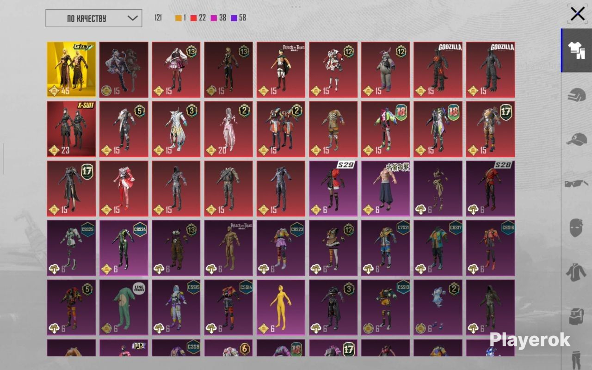592x370 pixels.
Task: Choose the grey Godzilla costume
Action: tap(490, 70)
